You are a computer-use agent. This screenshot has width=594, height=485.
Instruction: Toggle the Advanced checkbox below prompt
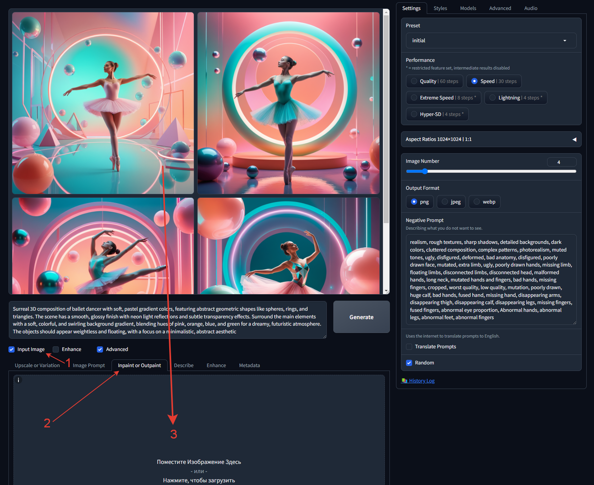pyautogui.click(x=100, y=350)
